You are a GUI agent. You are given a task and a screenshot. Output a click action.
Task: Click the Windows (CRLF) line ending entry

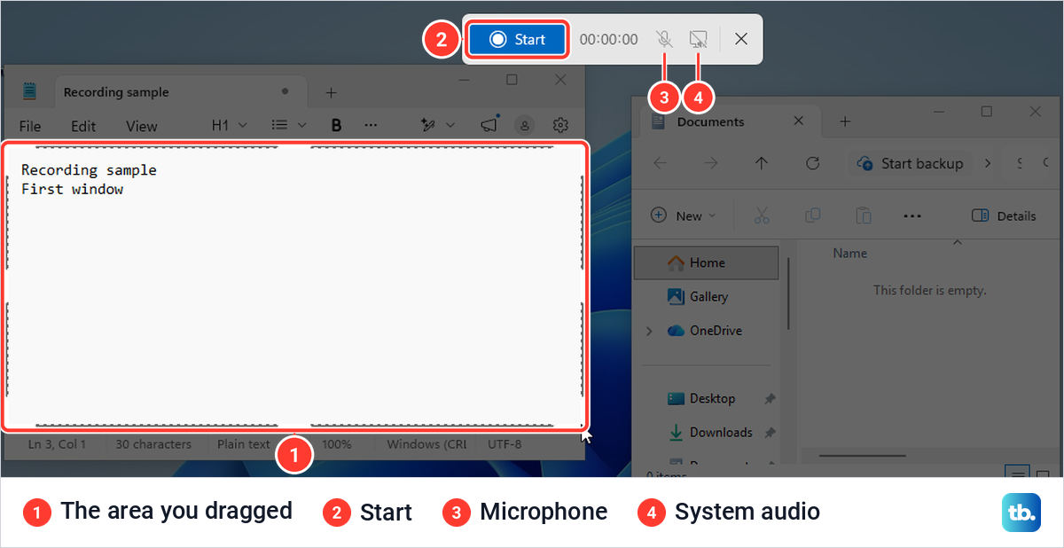426,444
